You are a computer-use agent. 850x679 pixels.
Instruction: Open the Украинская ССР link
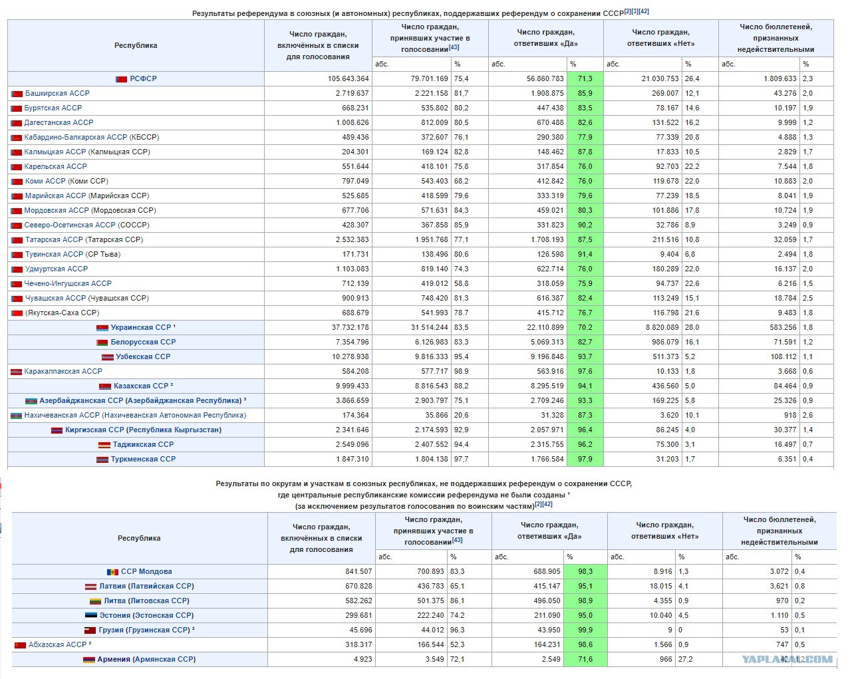(140, 327)
